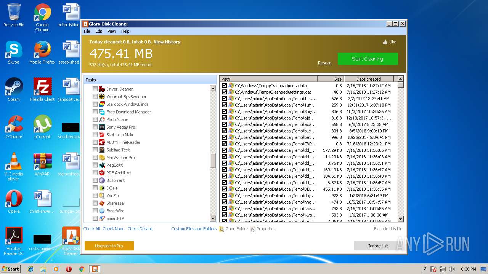Screen dimensions: 488x274
Task: Click the SketchUp Make task icon
Action: (102, 135)
